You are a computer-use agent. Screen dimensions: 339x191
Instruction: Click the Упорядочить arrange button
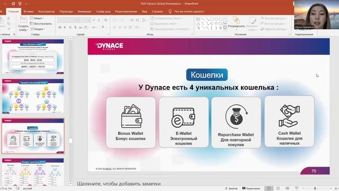pos(237,23)
